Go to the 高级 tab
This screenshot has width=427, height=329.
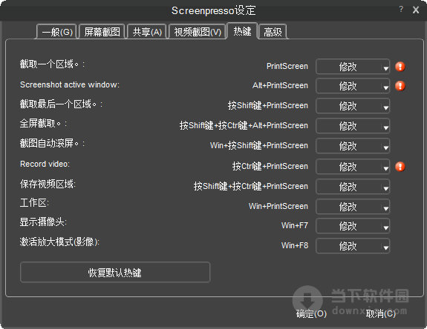(x=273, y=32)
